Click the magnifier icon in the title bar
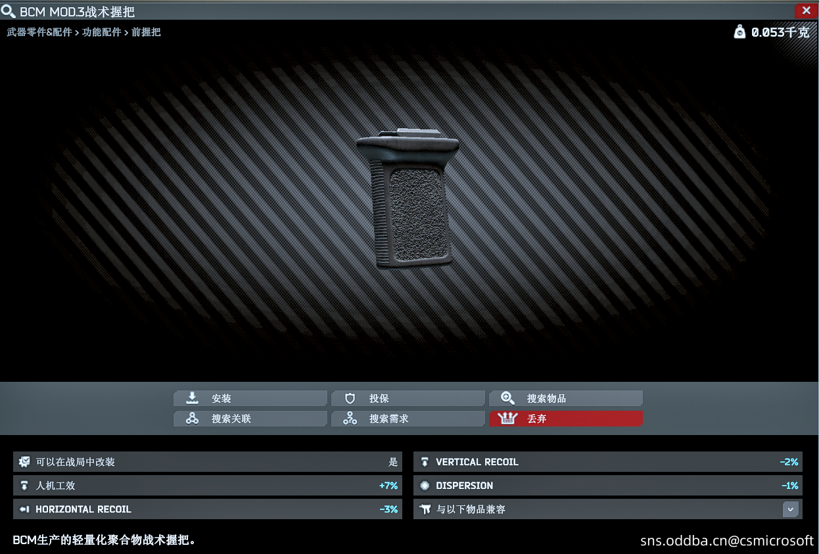 9,11
